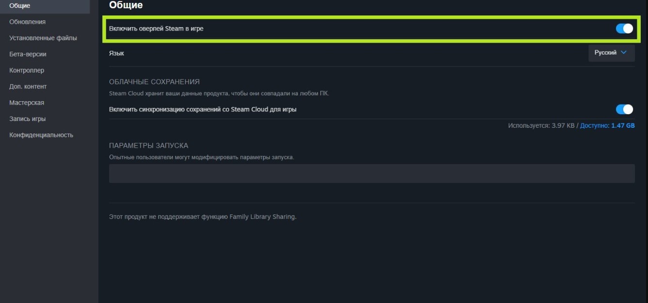Screen dimensions: 648x303
Task: Click the Язык label
Action: coord(116,53)
